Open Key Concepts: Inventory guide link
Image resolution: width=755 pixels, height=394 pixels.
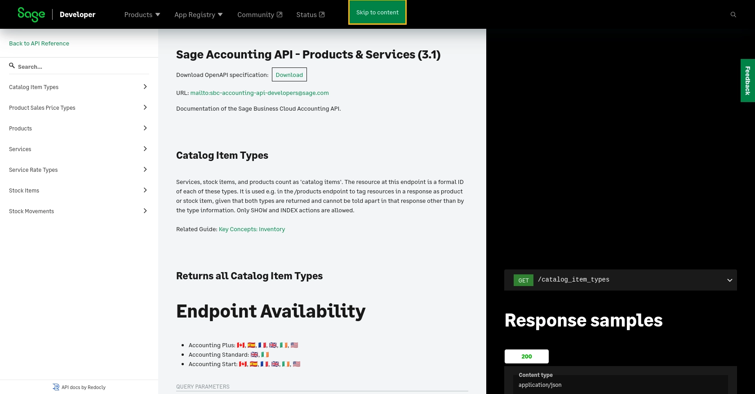(x=252, y=229)
